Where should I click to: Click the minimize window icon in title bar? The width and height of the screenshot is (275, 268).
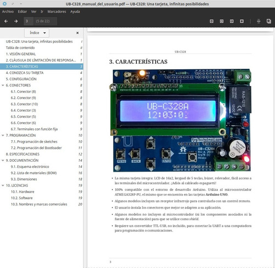click(21, 4)
